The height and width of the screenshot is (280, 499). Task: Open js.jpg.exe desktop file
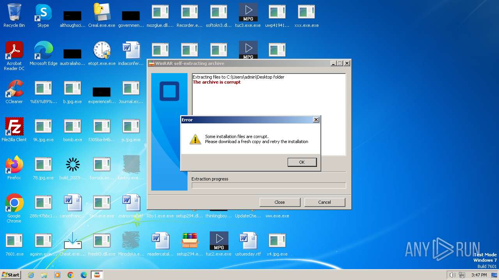tap(131, 130)
